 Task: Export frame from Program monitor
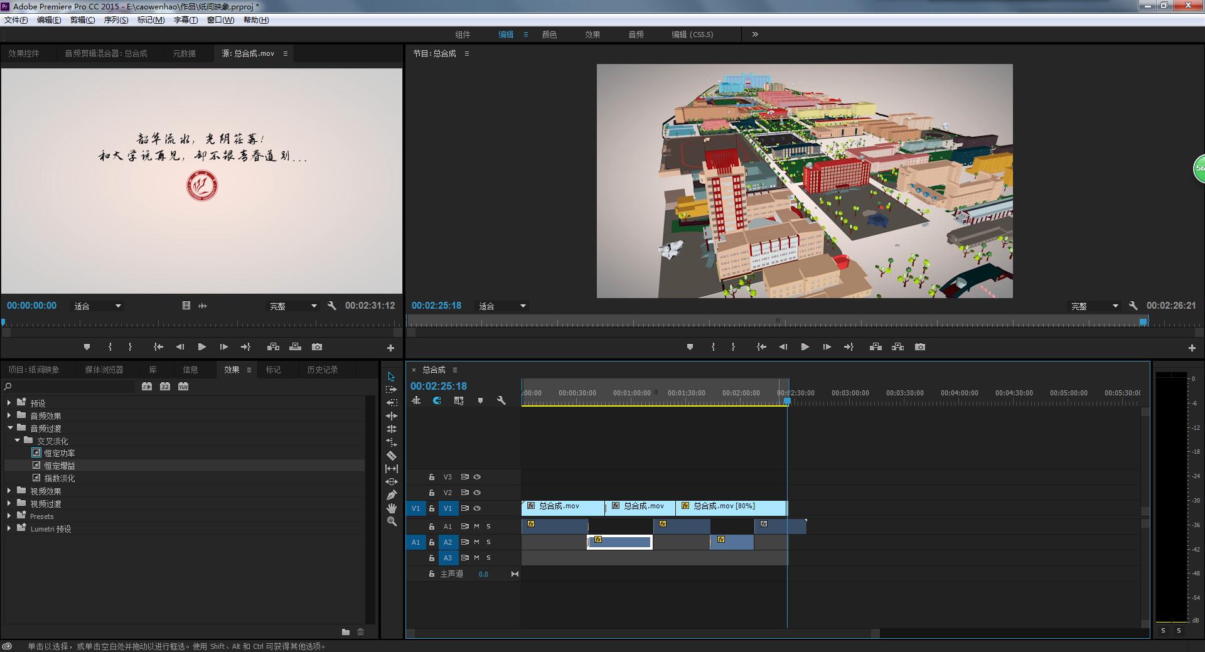click(920, 347)
